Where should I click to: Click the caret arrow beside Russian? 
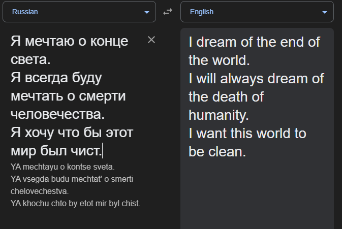coord(147,12)
